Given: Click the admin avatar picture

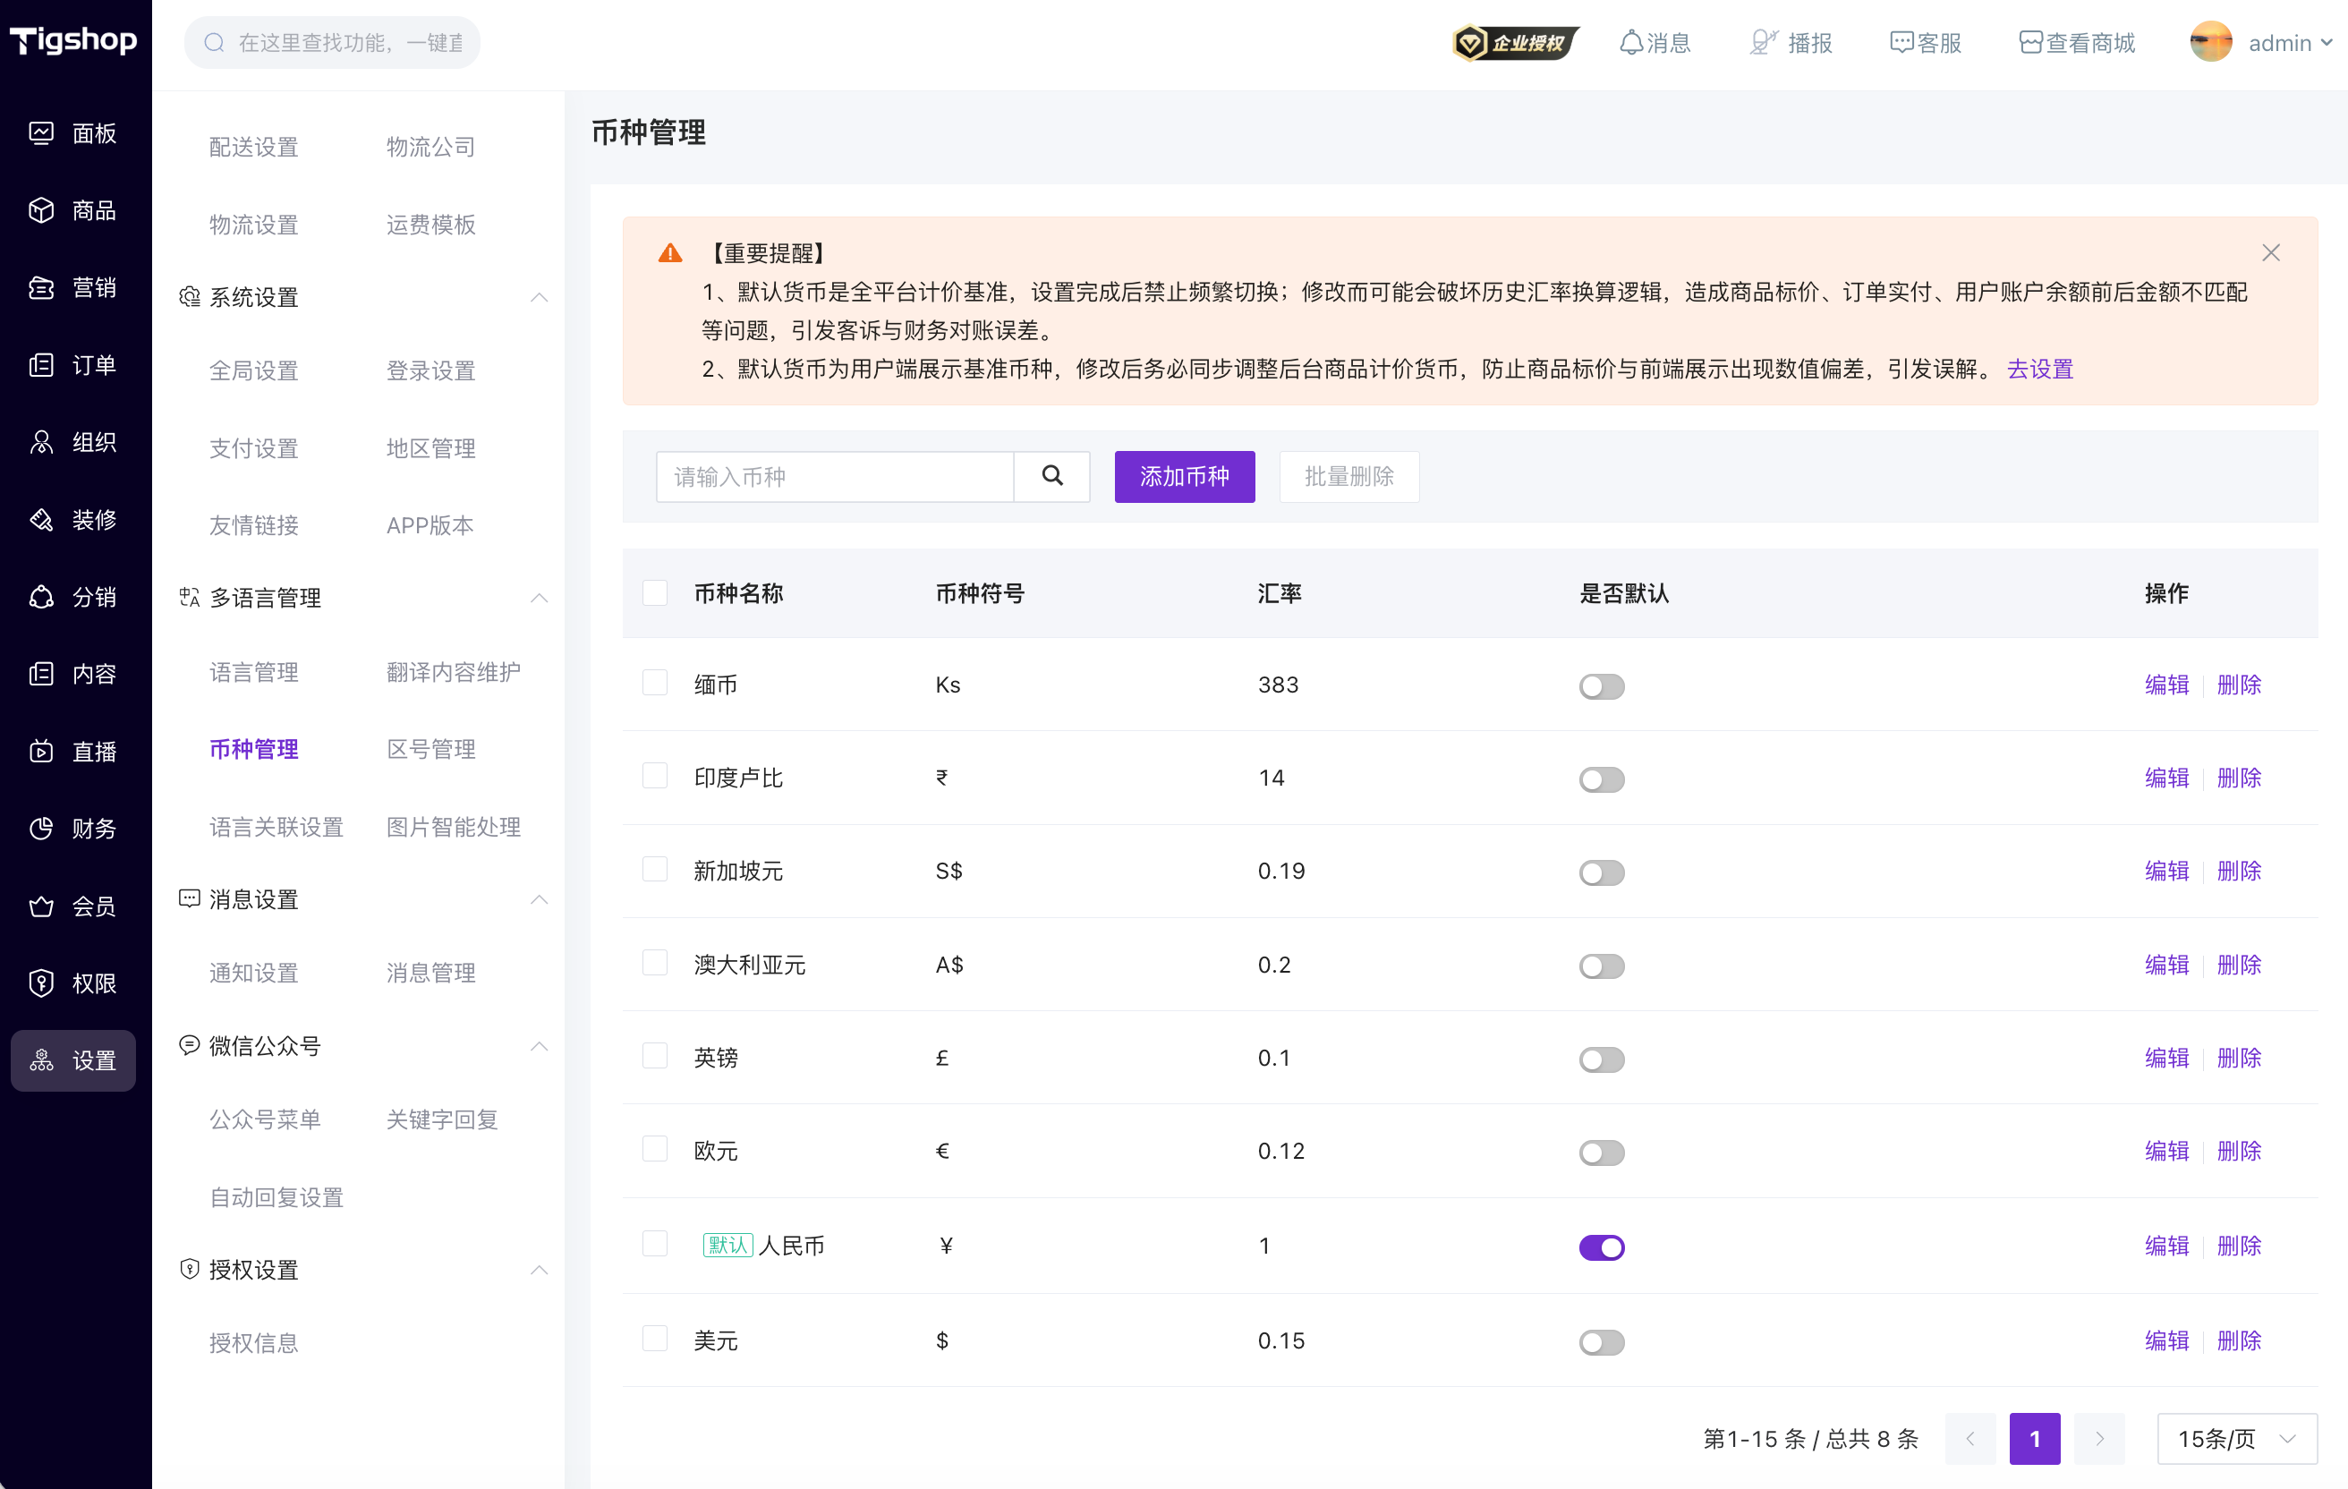Looking at the screenshot, I should (x=2210, y=43).
